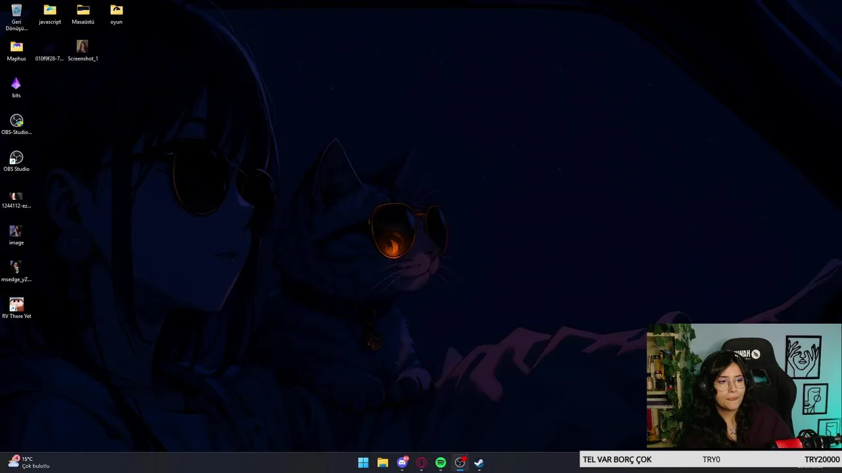This screenshot has height=473, width=842.
Task: Click the TRY20000 goal amount
Action: pos(822,459)
